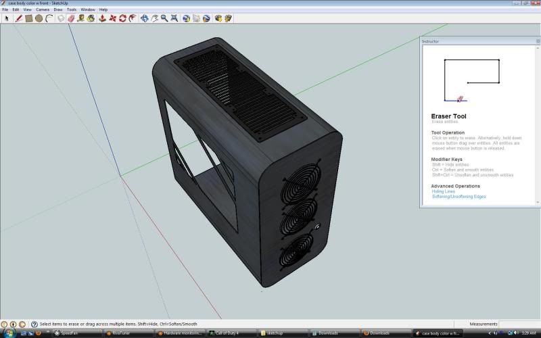The width and height of the screenshot is (541, 338).
Task: Click the system tray volume icon
Action: pos(517,333)
